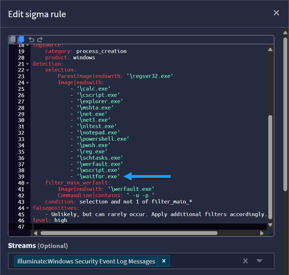The image size is (289, 275).
Task: Collapse the selection block at line 22
Action: coord(27,70)
